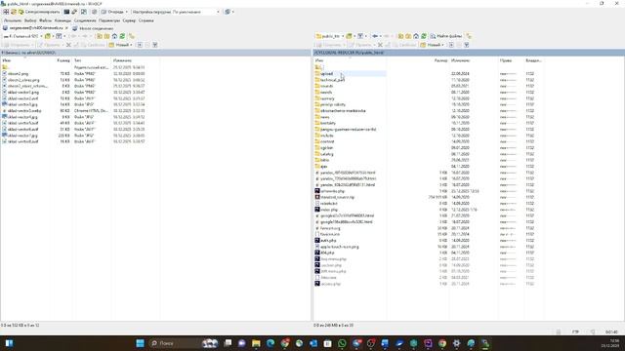
Task: Open the Windows Start menu
Action: (x=140, y=343)
